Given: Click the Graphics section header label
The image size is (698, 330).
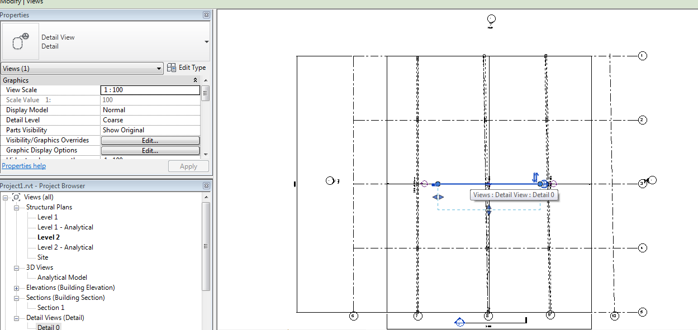Looking at the screenshot, I should point(16,80).
